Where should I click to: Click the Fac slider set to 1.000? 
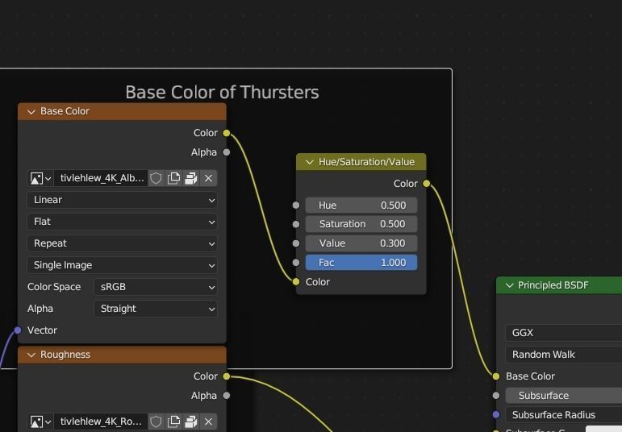361,263
